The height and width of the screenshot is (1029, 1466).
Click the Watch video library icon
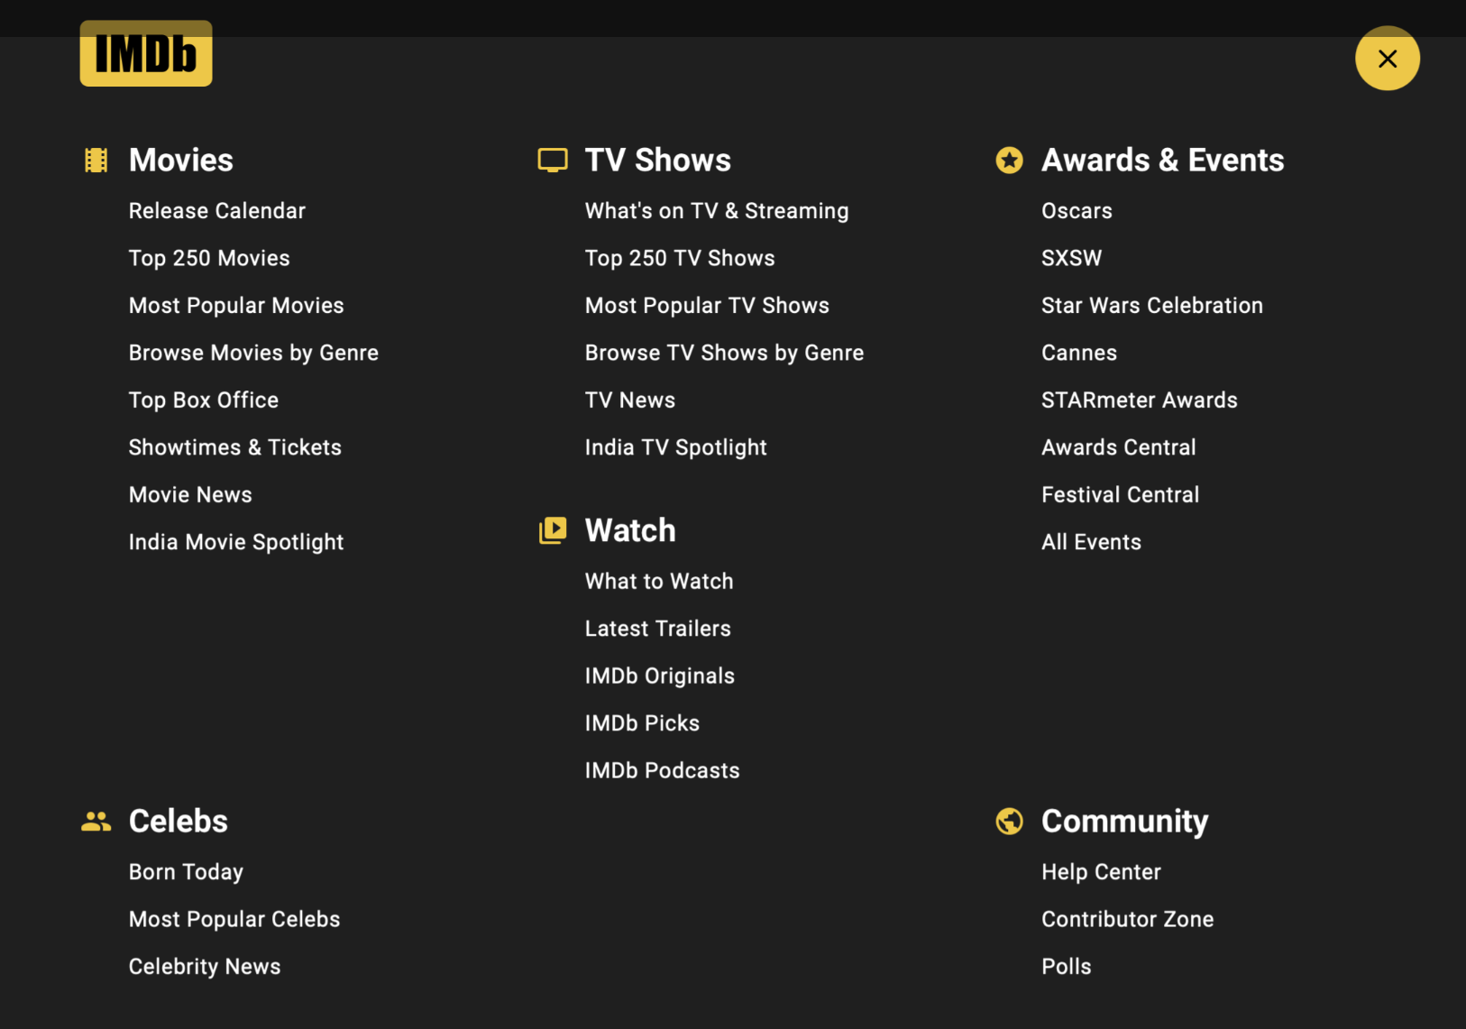pyautogui.click(x=553, y=530)
